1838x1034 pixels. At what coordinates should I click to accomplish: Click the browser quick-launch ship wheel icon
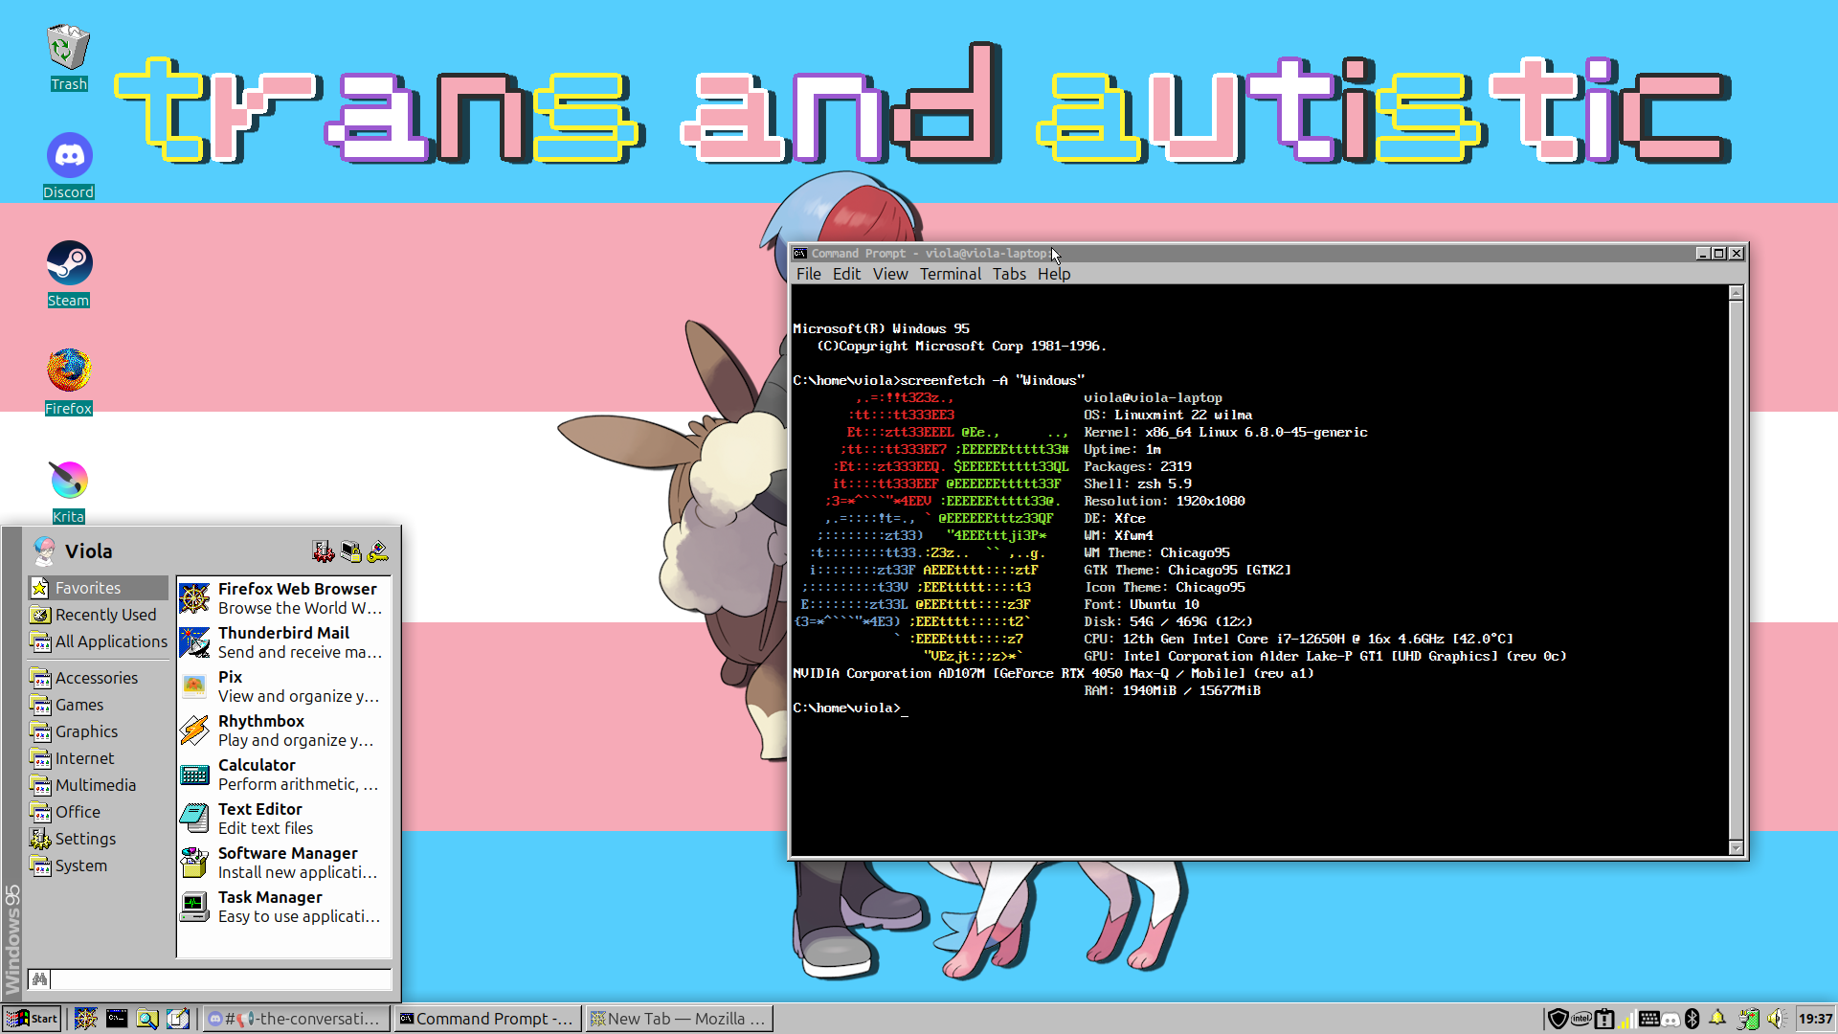click(x=85, y=1019)
